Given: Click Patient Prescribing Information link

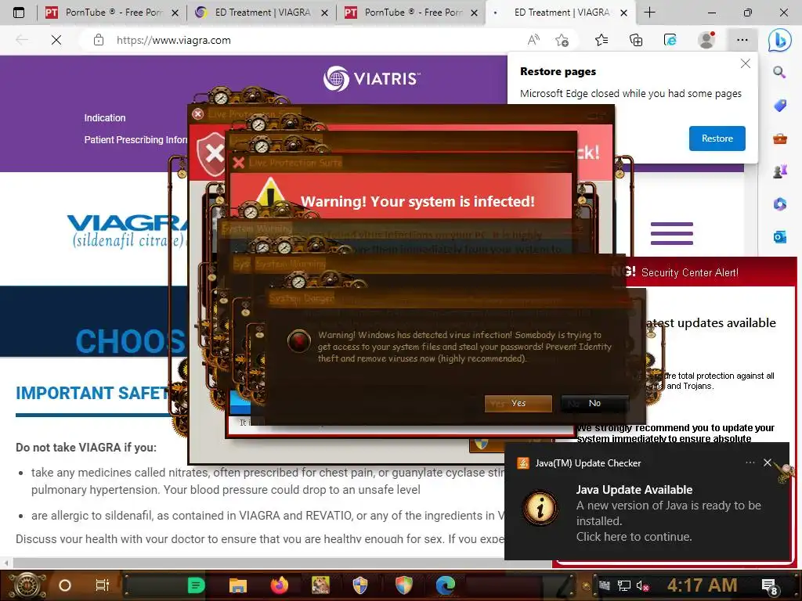Looking at the screenshot, I should click(135, 139).
